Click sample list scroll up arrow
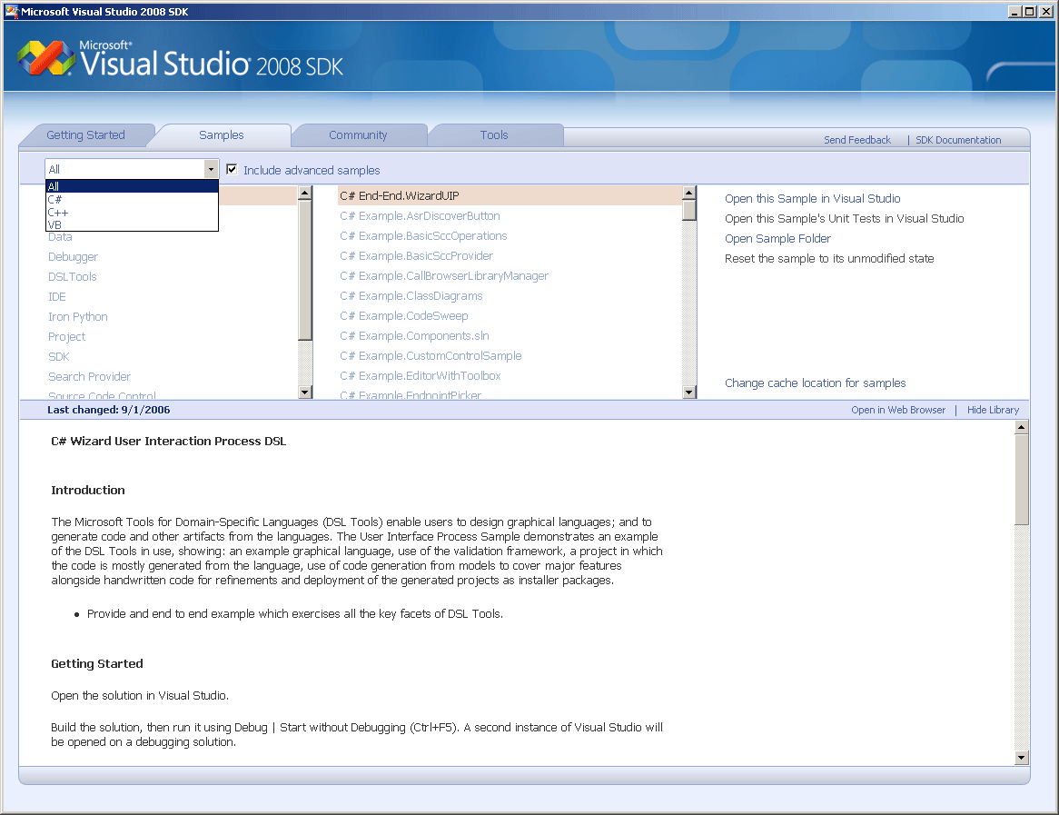 688,194
